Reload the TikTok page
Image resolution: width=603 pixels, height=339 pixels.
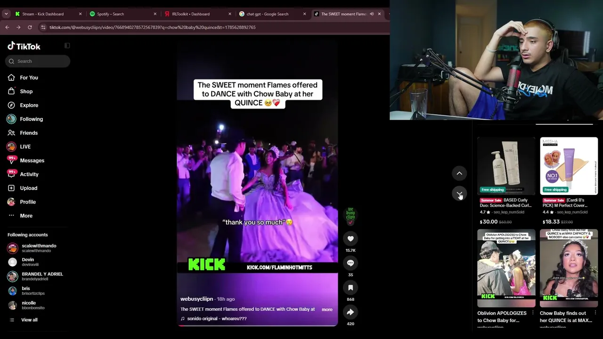click(x=30, y=27)
